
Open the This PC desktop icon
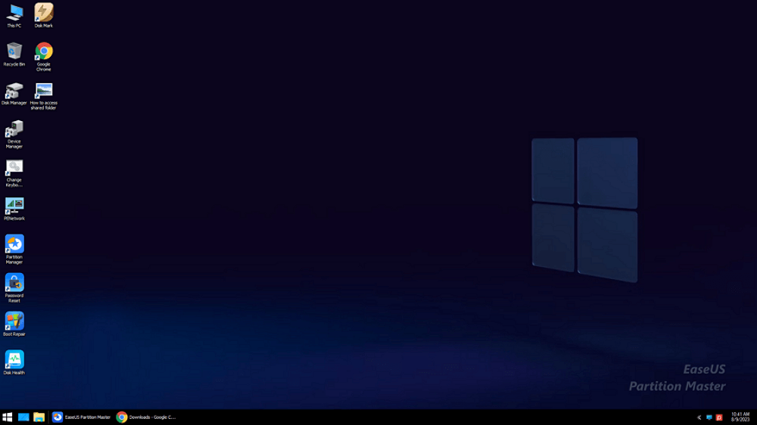(14, 15)
